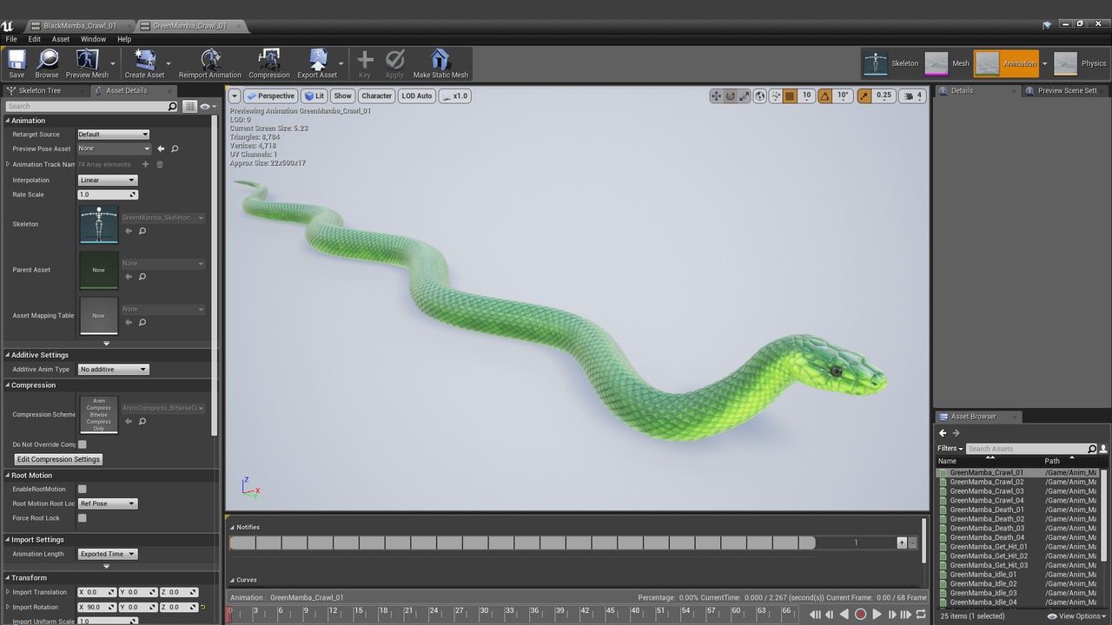Check the Do Not Override Compression box

tap(83, 444)
